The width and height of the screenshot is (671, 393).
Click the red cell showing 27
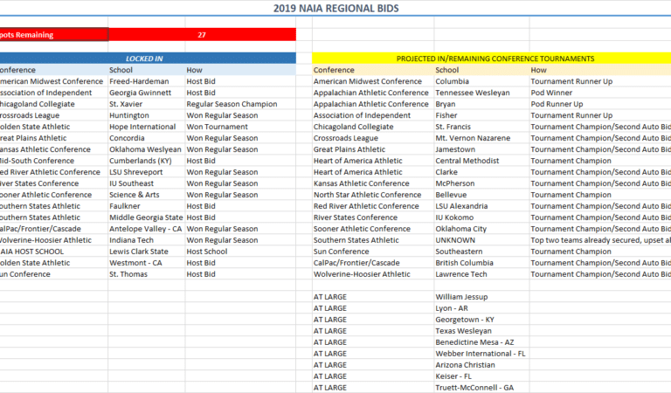coord(202,35)
